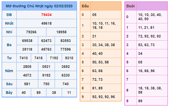
Task: Select the Ba prize number 69538
Action: pyautogui.click(x=27, y=41)
